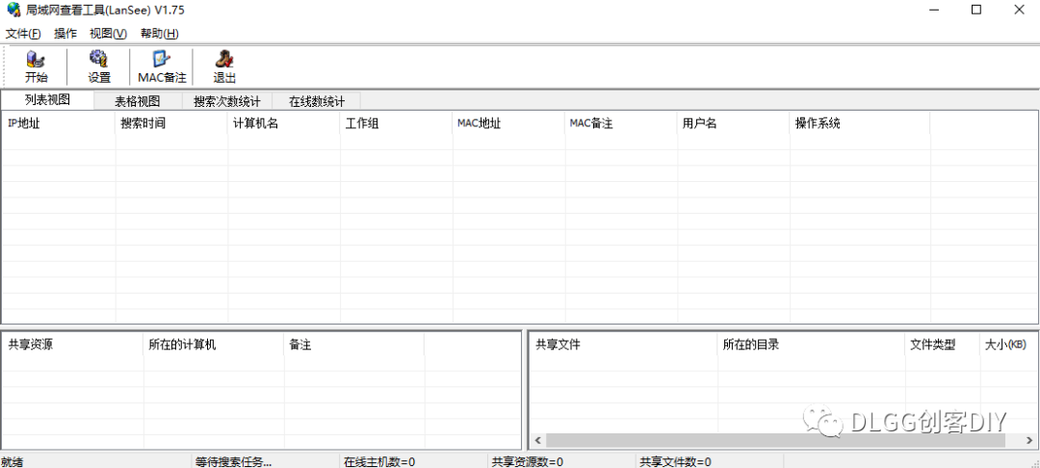Click the 开始 start toolbar icon
The image size is (1040, 468).
tap(36, 67)
